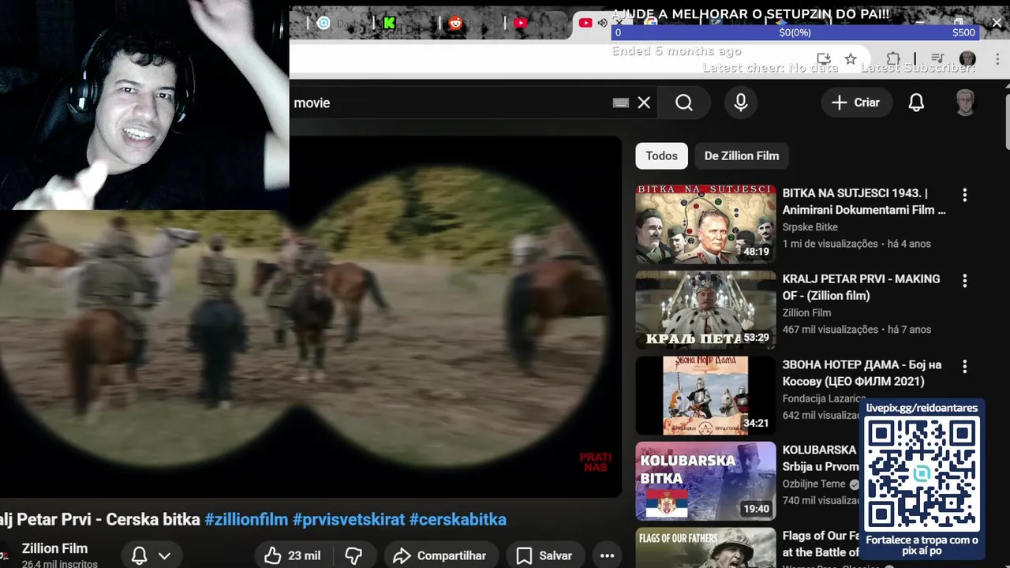Open the on-screen keyboard icon in search box

(x=621, y=103)
